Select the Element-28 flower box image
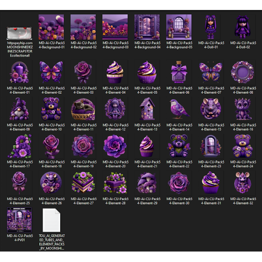Screen dimensions: 262x262 click(115, 183)
